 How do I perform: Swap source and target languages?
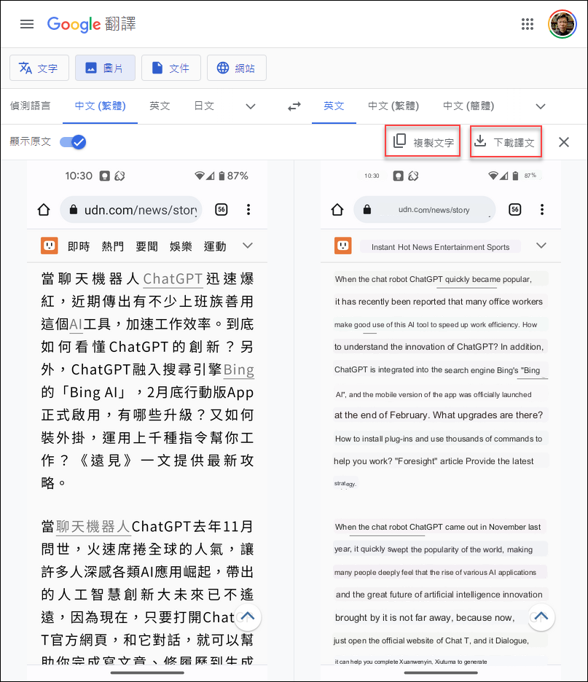pos(294,106)
